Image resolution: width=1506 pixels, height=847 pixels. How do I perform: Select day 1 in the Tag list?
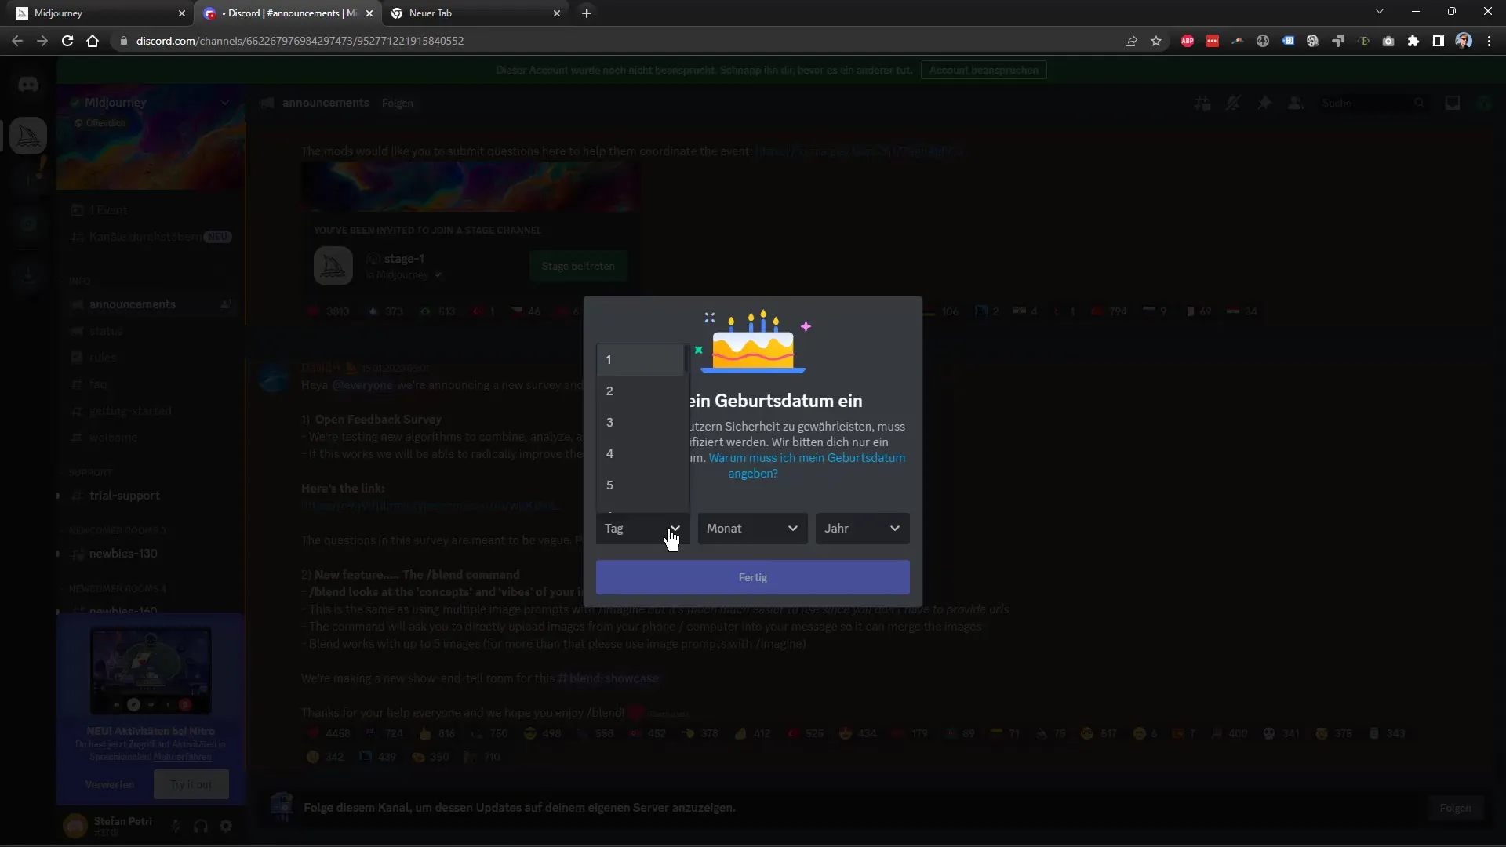pyautogui.click(x=640, y=360)
